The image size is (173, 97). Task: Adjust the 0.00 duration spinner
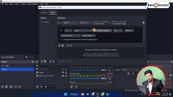click(x=118, y=30)
